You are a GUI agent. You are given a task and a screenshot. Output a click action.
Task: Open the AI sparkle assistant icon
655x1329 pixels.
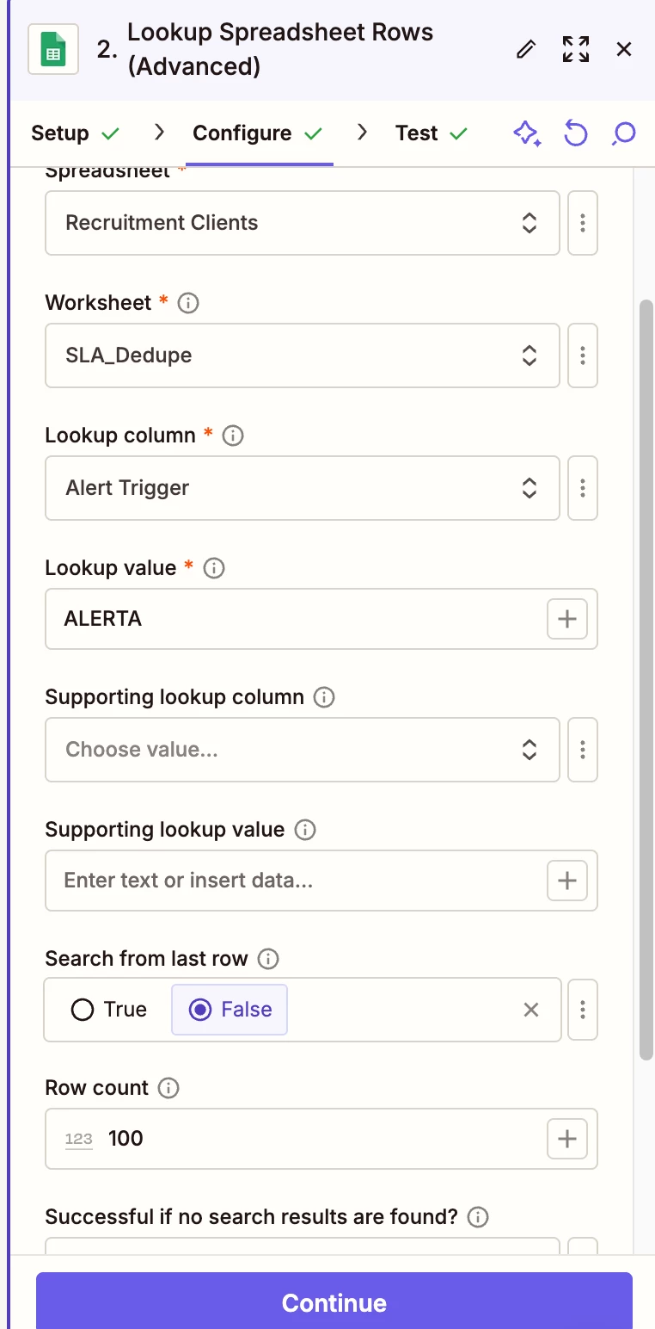(x=526, y=133)
